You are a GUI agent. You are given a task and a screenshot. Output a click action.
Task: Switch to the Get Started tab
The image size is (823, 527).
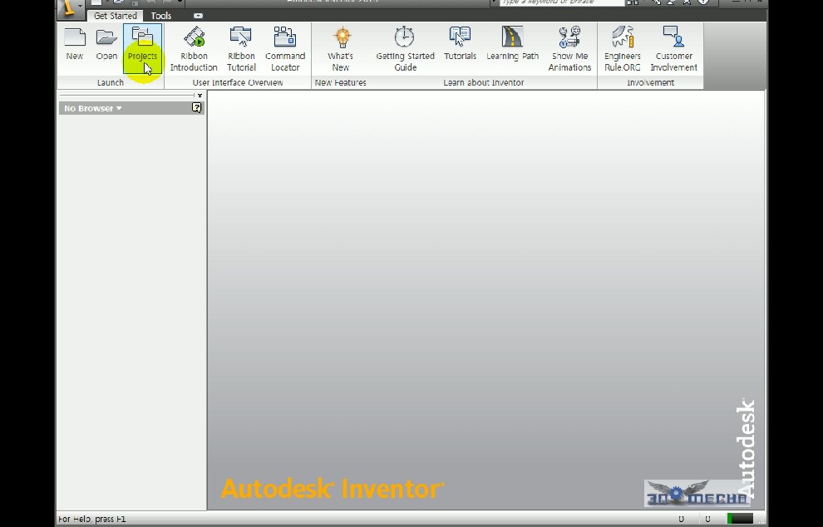coord(115,16)
